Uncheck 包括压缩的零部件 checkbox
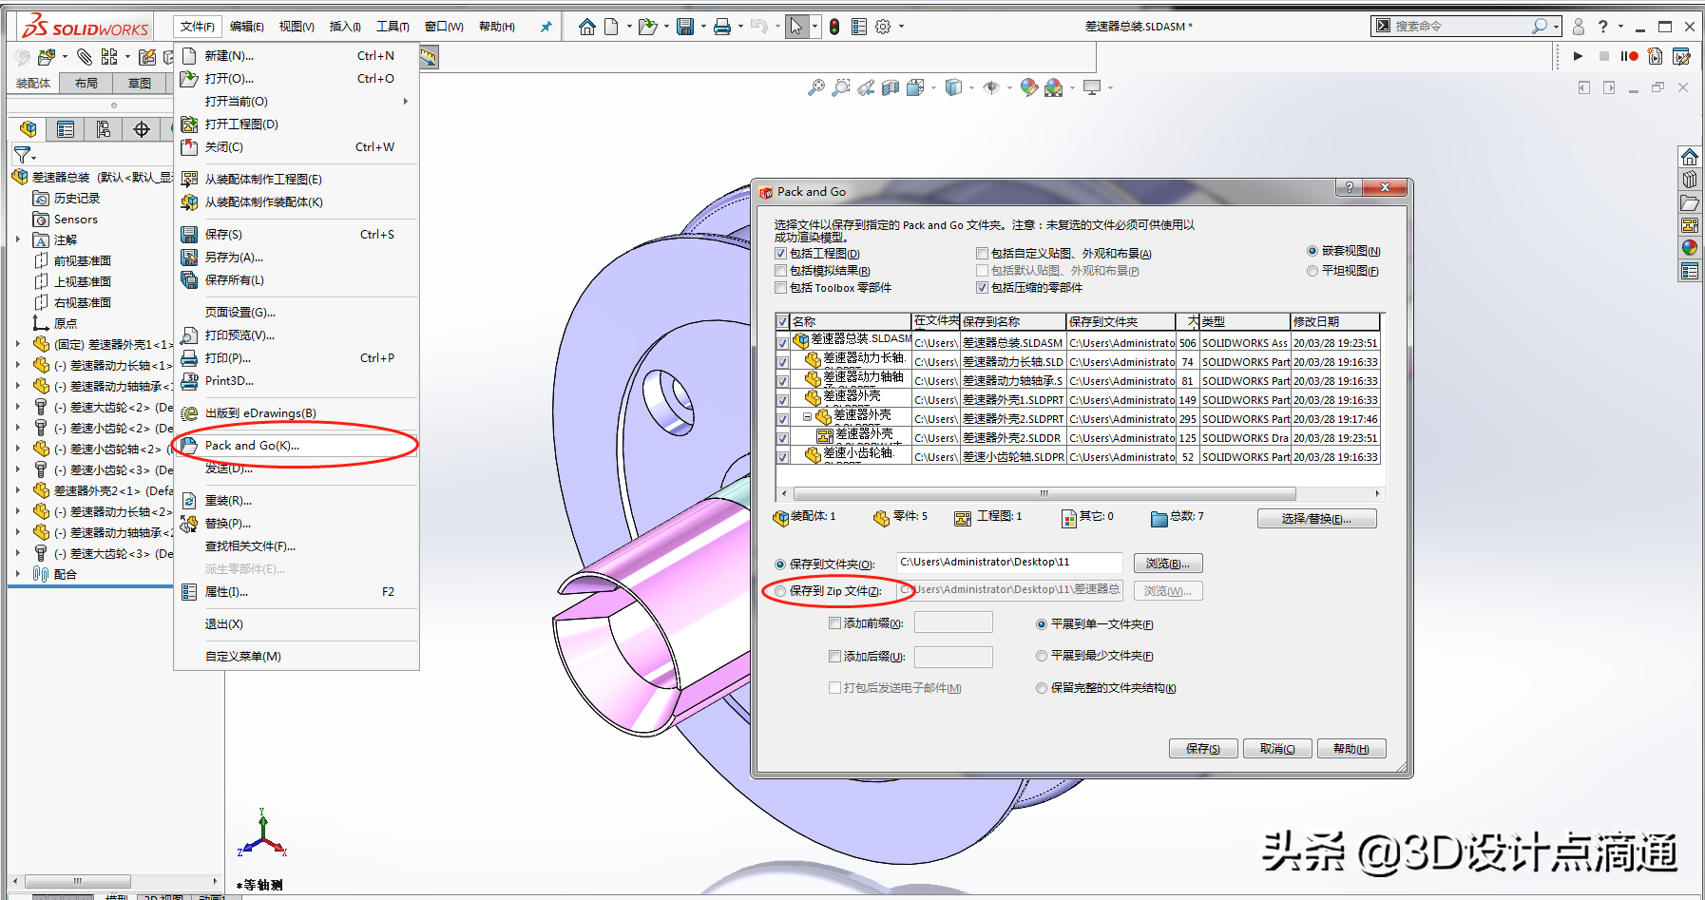1705x900 pixels. [982, 288]
